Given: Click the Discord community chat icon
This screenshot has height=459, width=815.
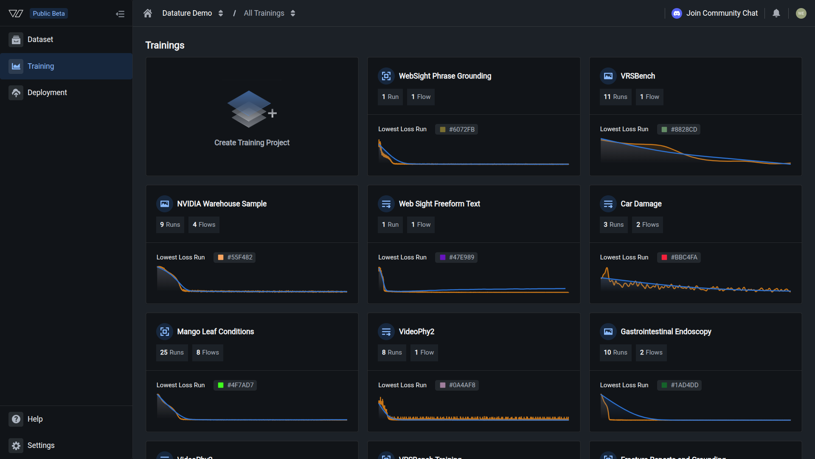Looking at the screenshot, I should click(x=677, y=13).
